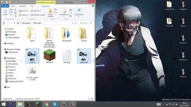Viewport: 191px width, 107px height.
Task: Switch to the Vista ribbon tab
Action: coord(32,6)
